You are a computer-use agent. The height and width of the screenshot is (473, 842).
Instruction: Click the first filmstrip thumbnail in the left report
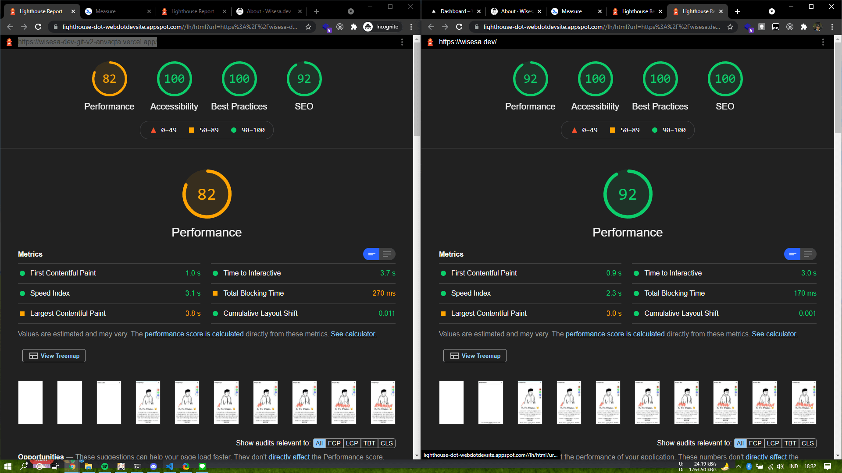point(30,402)
